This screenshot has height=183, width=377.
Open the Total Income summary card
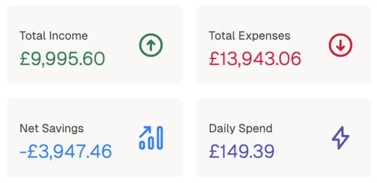(94, 45)
